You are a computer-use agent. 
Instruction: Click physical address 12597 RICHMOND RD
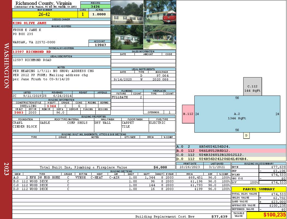[32, 51]
